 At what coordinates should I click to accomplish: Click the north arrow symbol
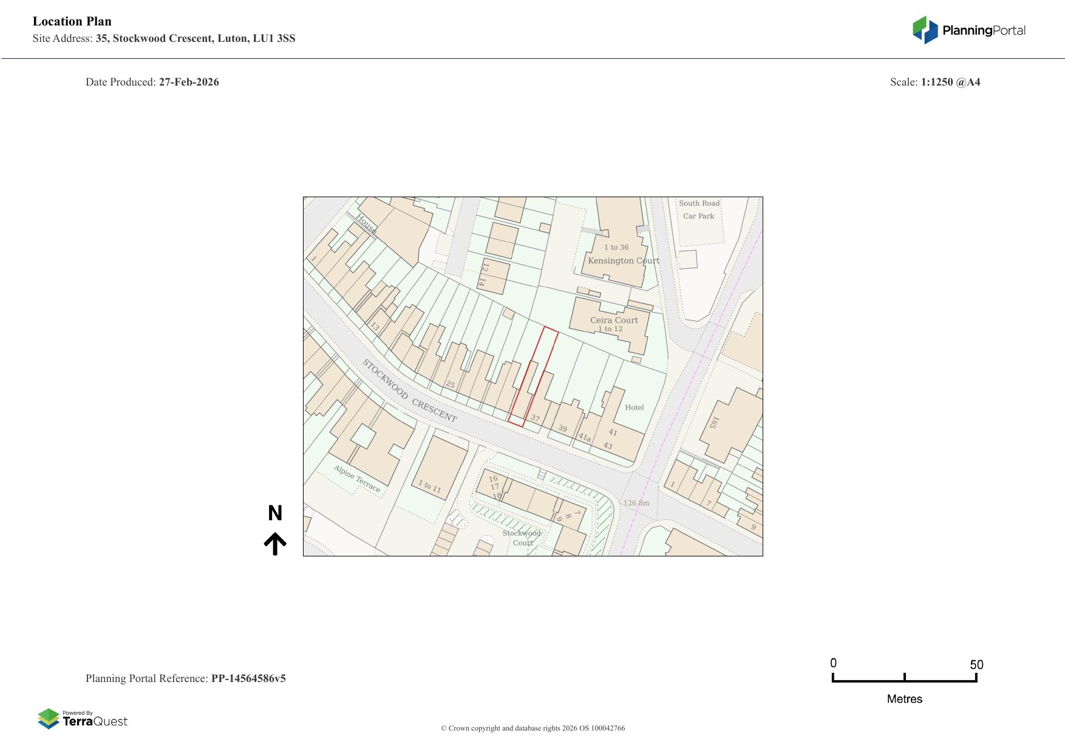click(275, 544)
